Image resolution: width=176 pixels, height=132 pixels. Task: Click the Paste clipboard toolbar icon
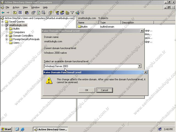coord(27,13)
